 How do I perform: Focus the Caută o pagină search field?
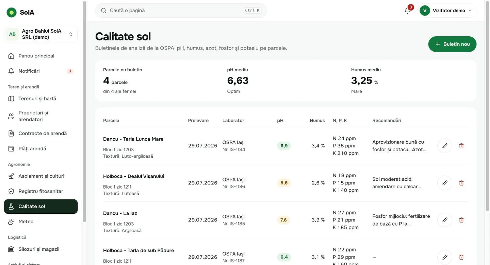click(181, 11)
